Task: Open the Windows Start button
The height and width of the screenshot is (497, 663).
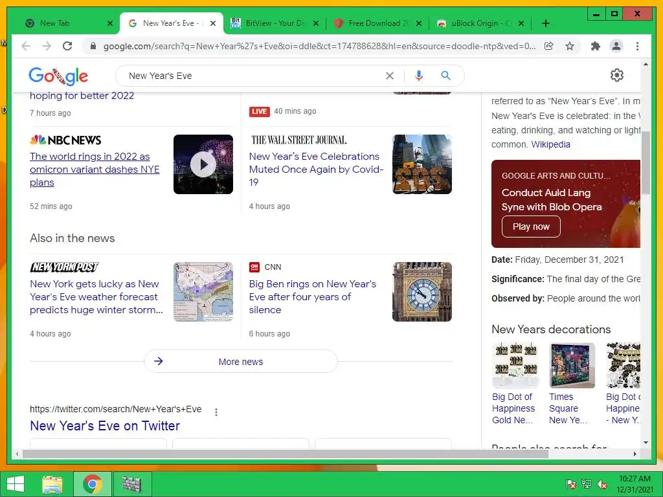Action: 16,484
